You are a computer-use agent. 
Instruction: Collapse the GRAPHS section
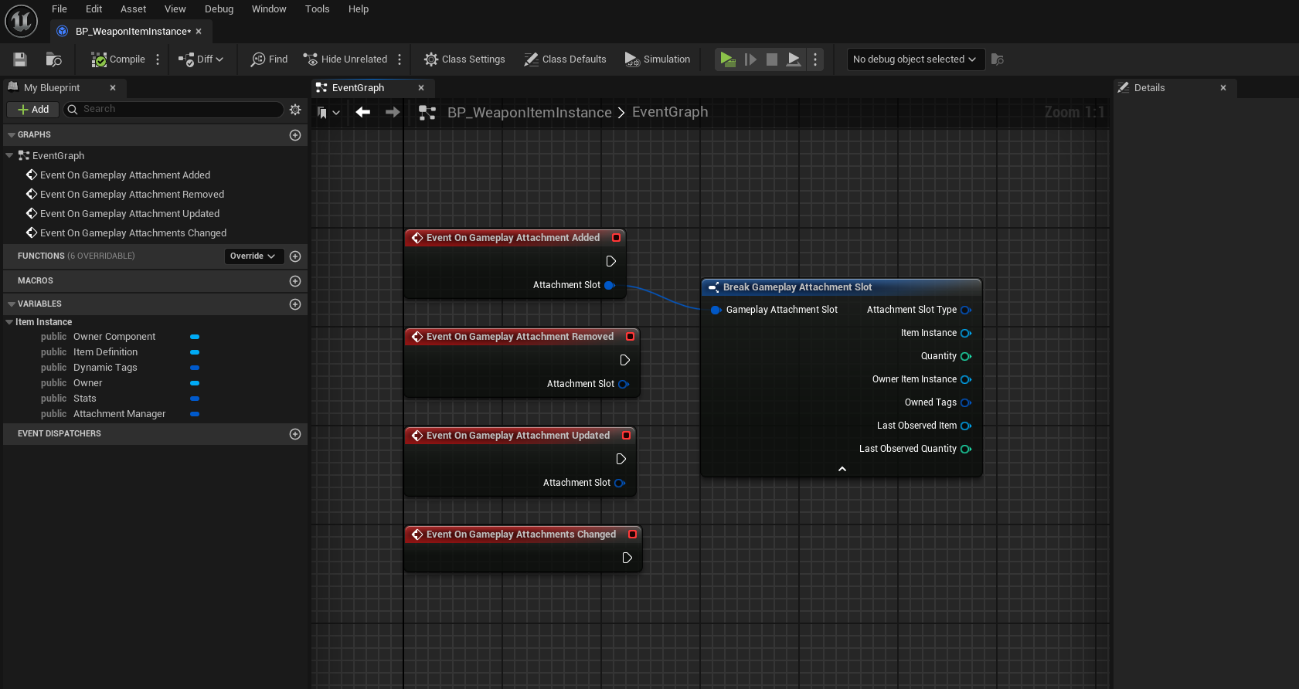pos(11,135)
